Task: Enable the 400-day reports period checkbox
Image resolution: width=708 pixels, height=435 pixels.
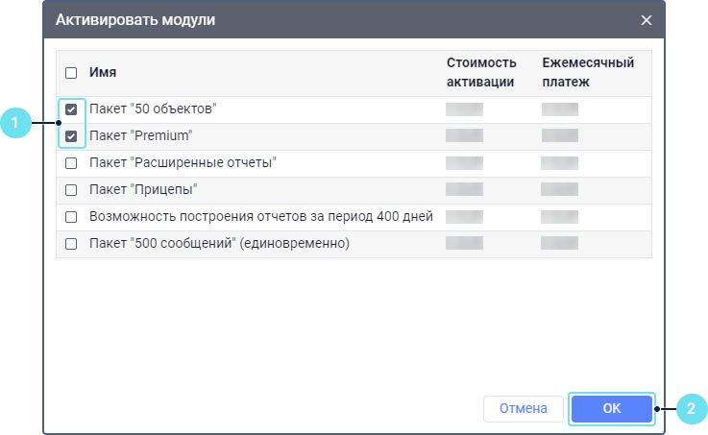Action: pyautogui.click(x=71, y=217)
